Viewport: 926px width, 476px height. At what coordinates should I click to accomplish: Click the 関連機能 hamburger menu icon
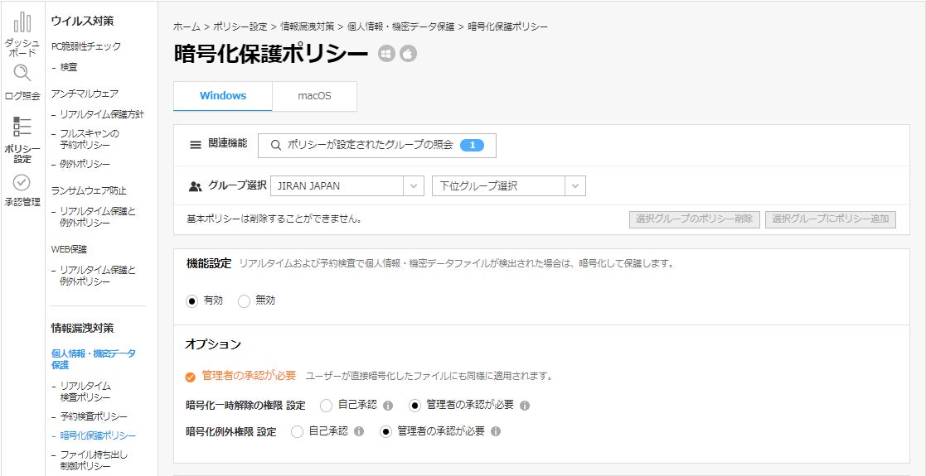point(196,145)
